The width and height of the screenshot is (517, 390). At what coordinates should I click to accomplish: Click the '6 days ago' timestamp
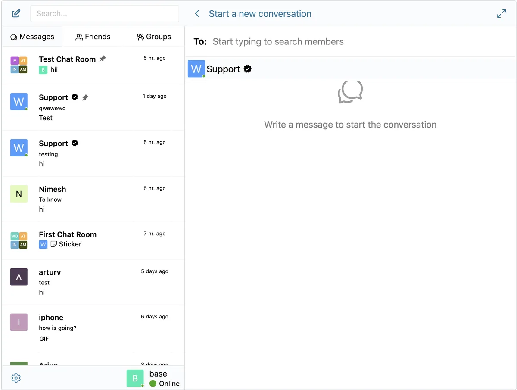155,317
